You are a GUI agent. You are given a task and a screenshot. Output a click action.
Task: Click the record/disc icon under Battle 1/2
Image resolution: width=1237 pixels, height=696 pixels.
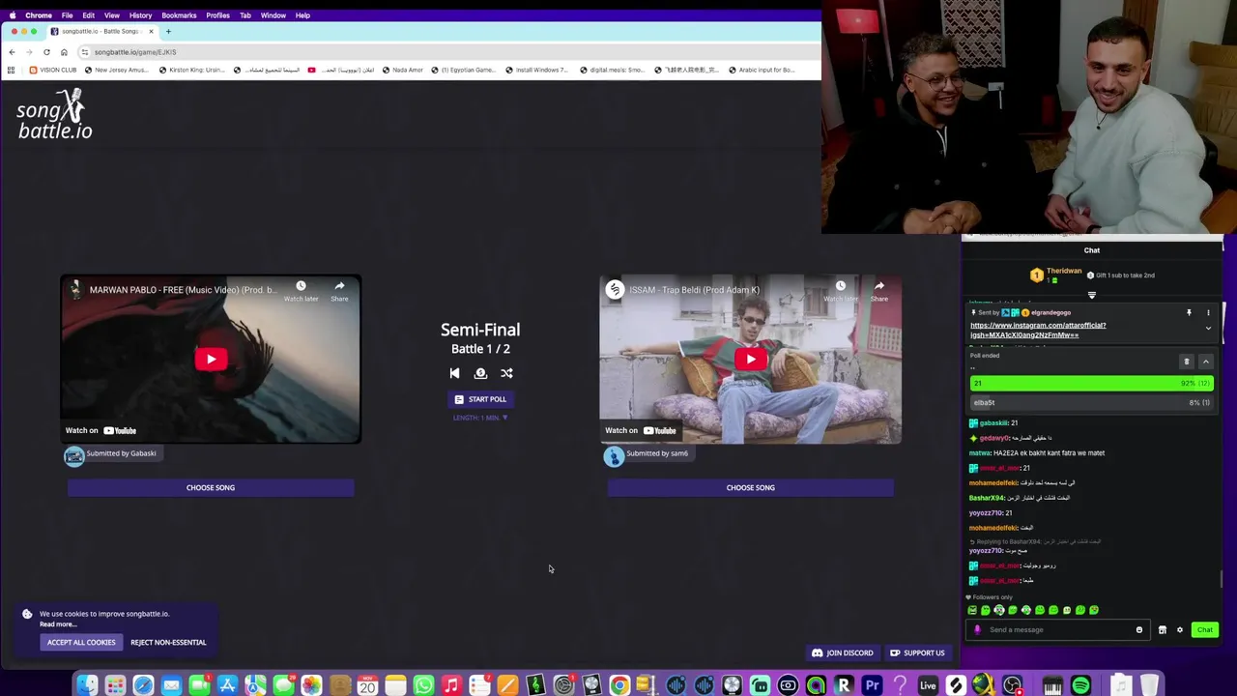point(480,373)
